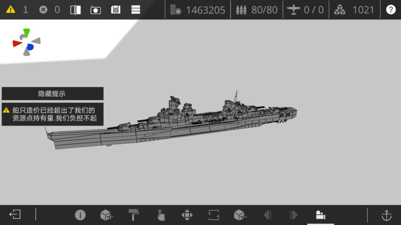
Task: Click 隐藏提示 button to hide hints
Action: [x=53, y=94]
